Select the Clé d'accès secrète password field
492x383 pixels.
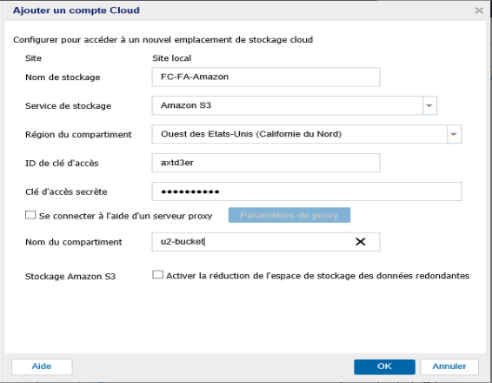tap(307, 191)
